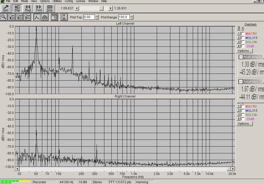Zoom out full with magnifier icon
The height and width of the screenshot is (184, 264).
click(27, 17)
